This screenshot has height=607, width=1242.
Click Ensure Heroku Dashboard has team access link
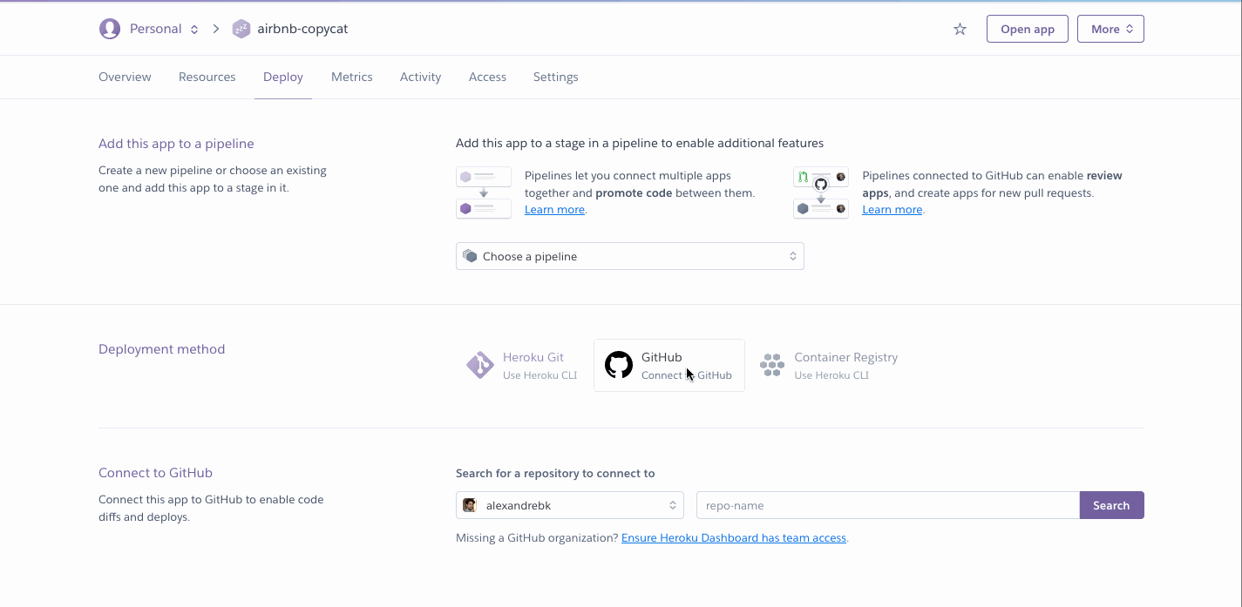pos(734,538)
